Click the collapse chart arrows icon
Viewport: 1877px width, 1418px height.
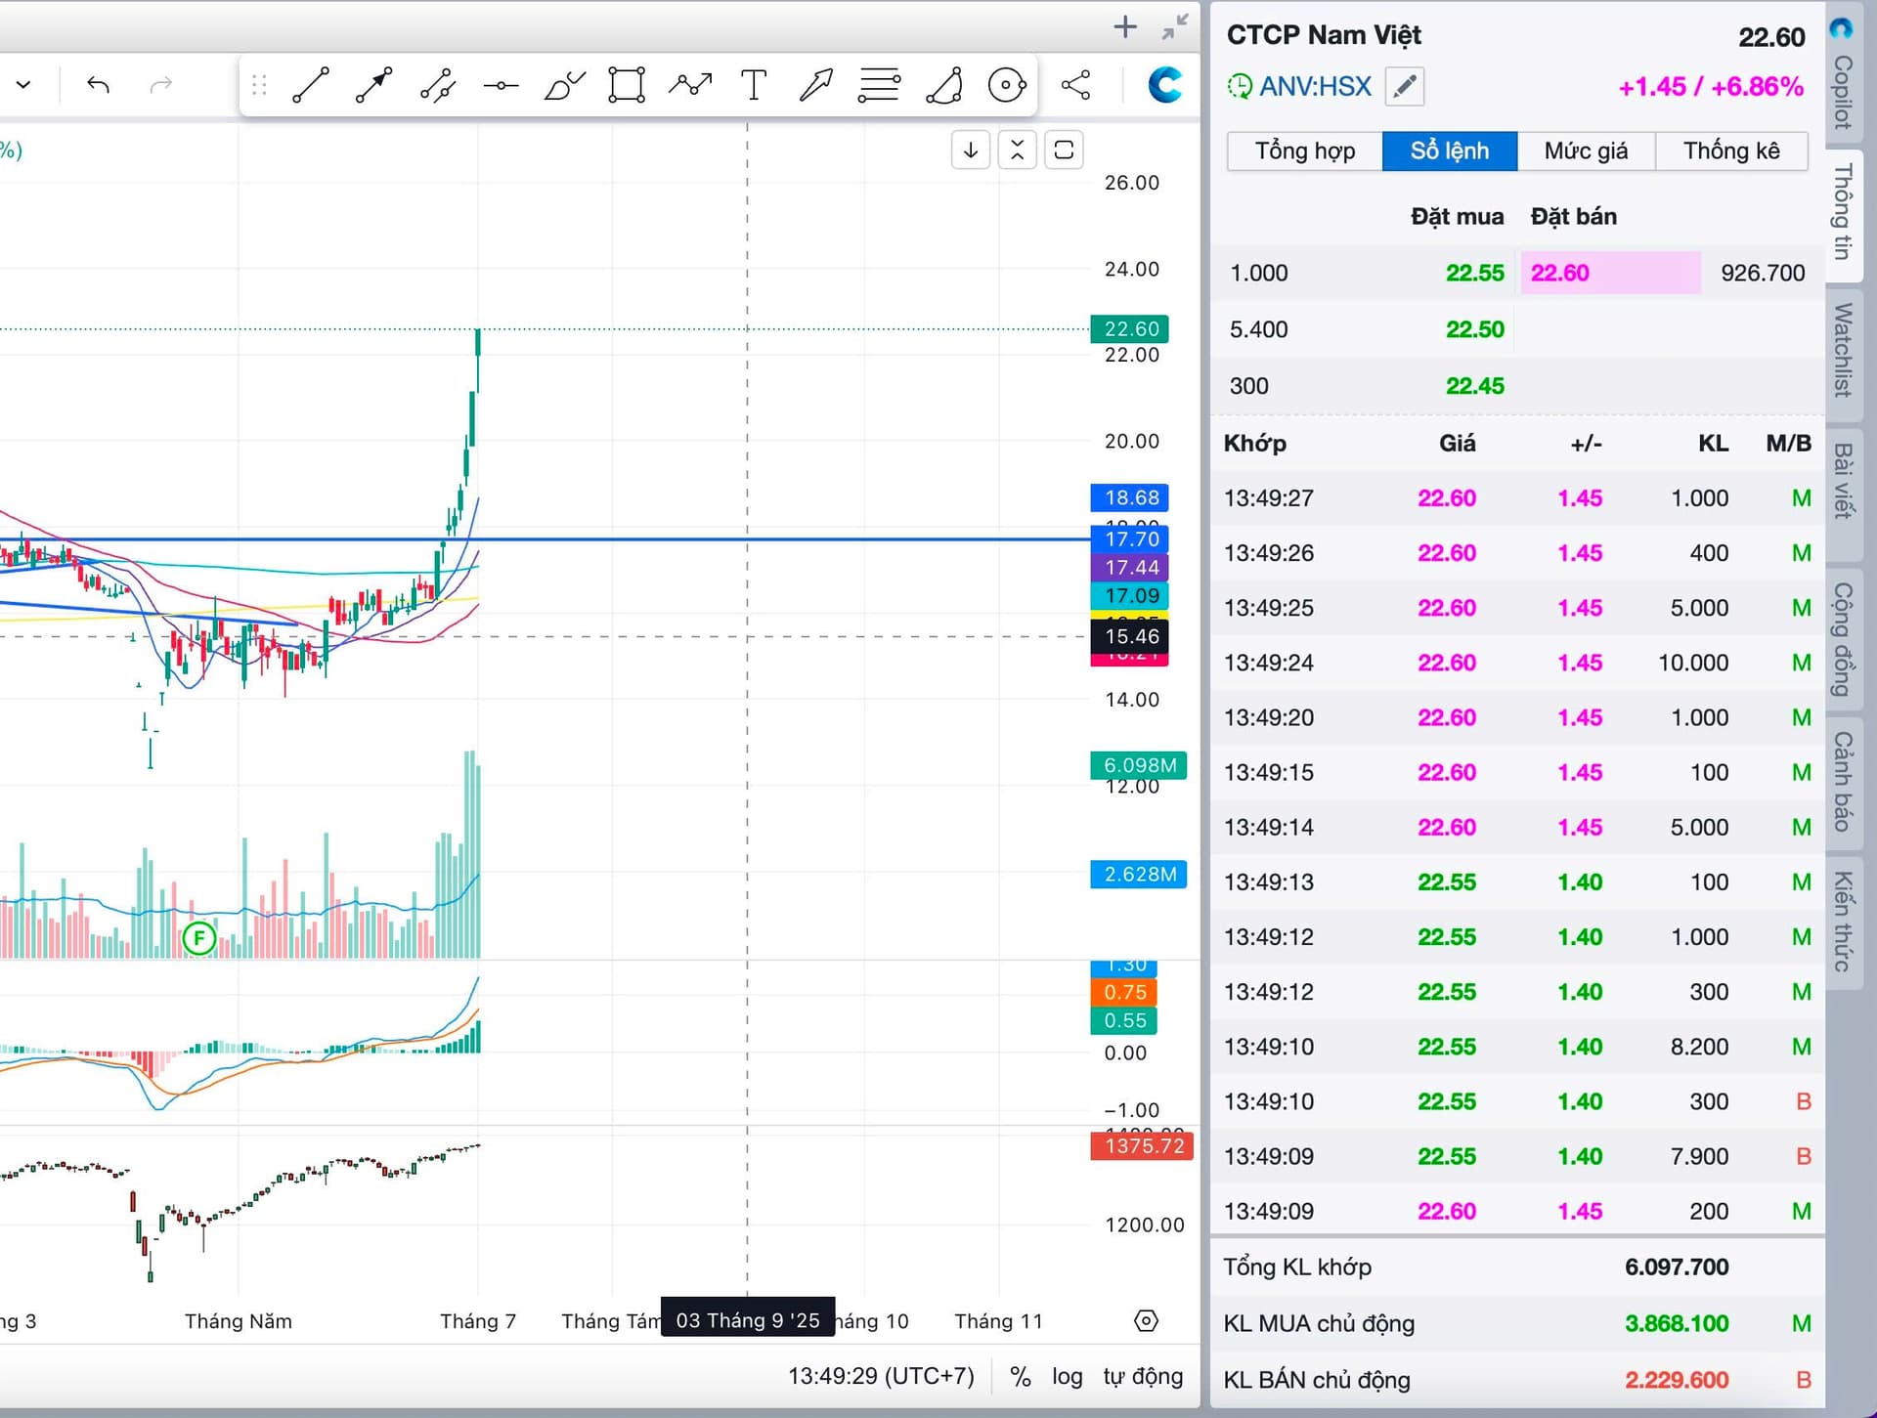[1175, 26]
